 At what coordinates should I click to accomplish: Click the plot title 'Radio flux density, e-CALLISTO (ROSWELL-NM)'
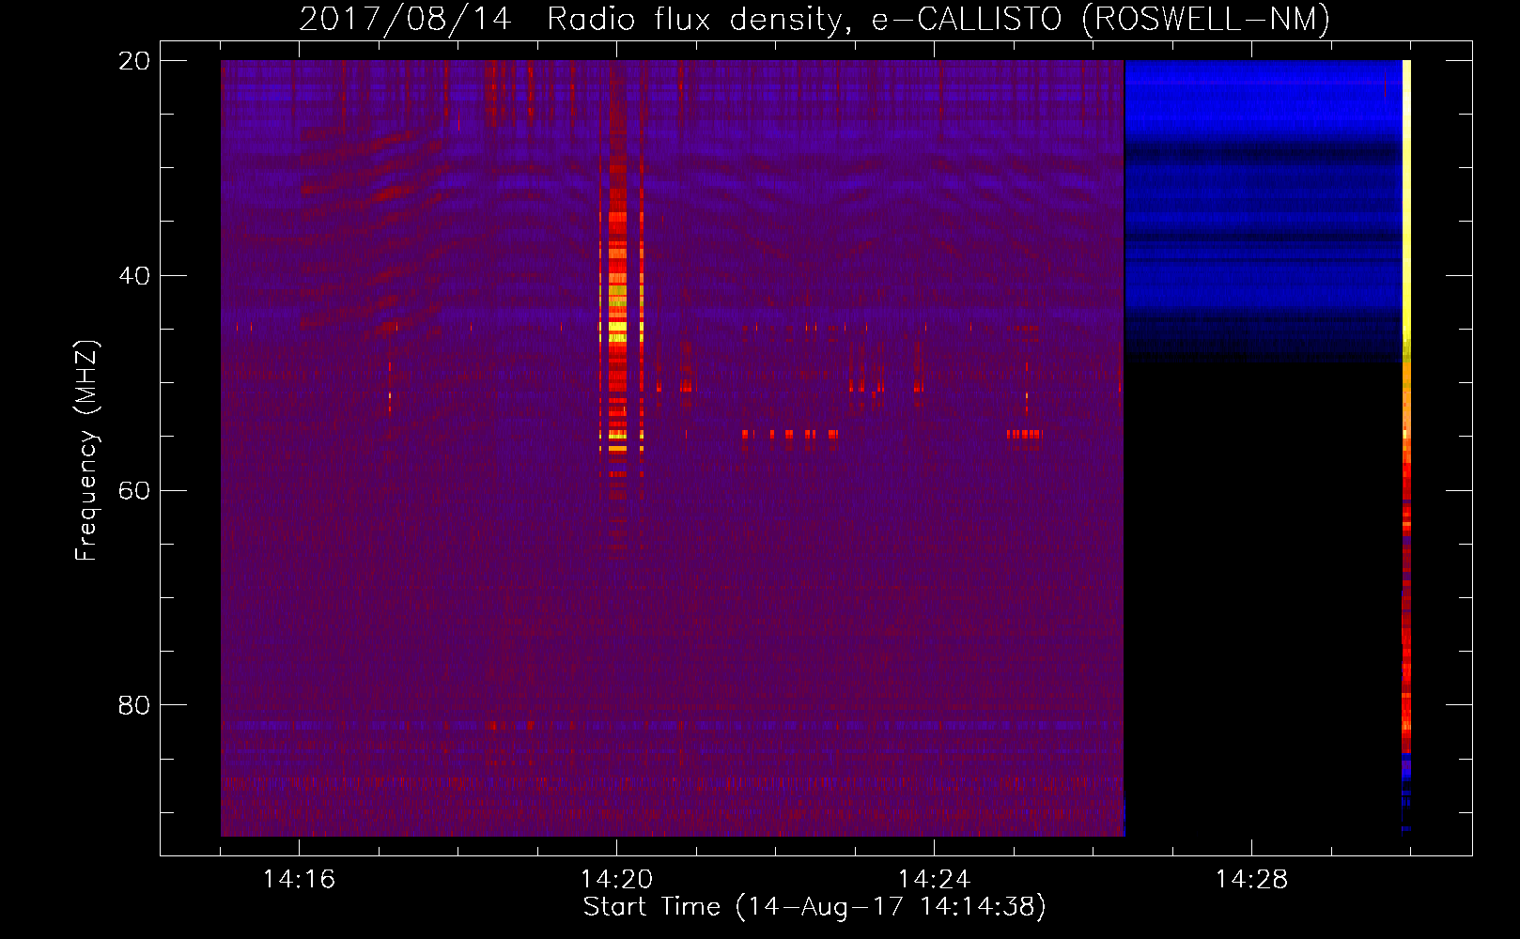938,19
